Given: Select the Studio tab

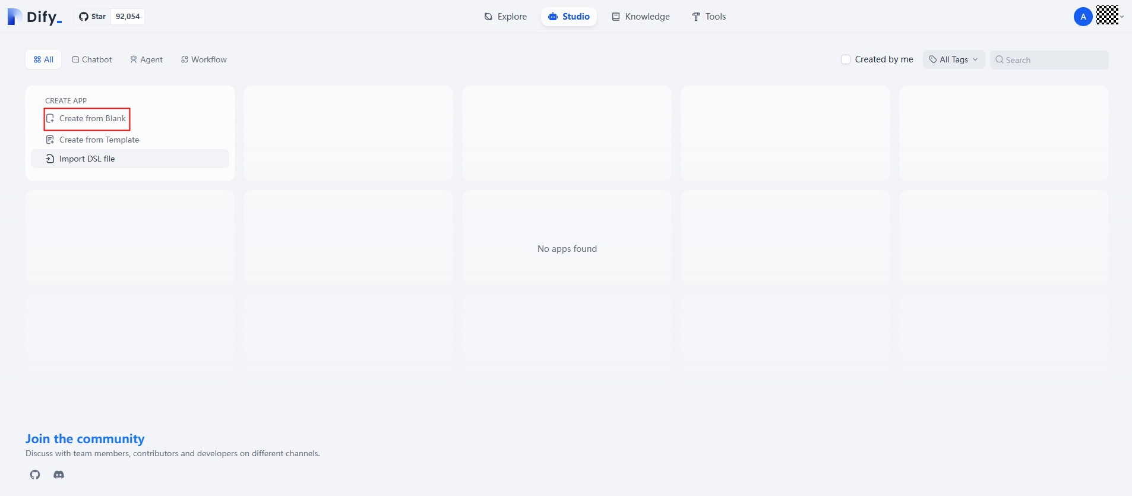Looking at the screenshot, I should coord(569,17).
